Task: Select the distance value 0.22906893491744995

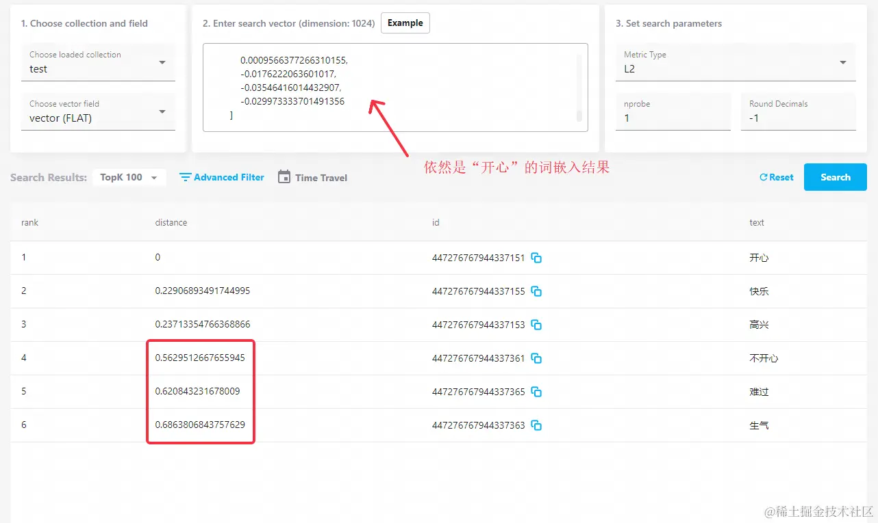Action: click(203, 291)
